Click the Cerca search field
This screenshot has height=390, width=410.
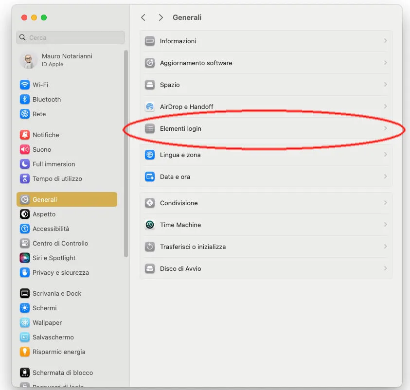click(70, 37)
